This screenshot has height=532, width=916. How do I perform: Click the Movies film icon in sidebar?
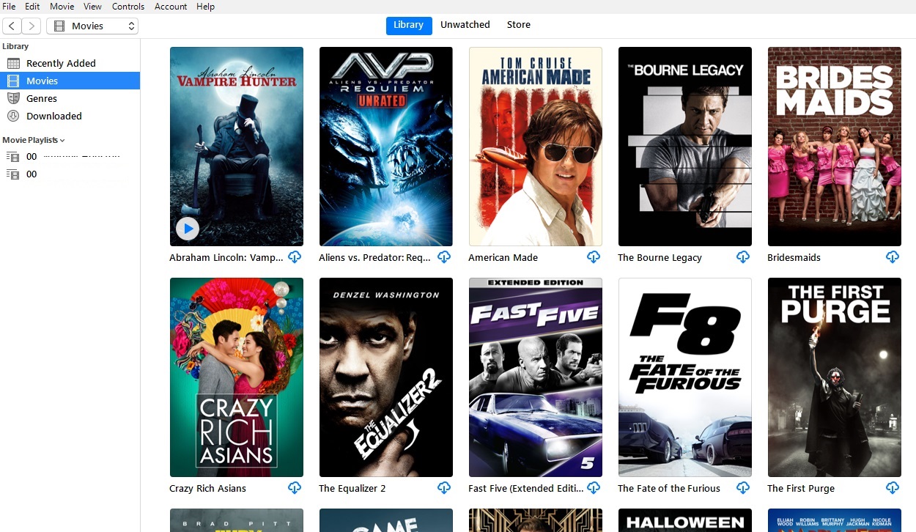(x=13, y=81)
